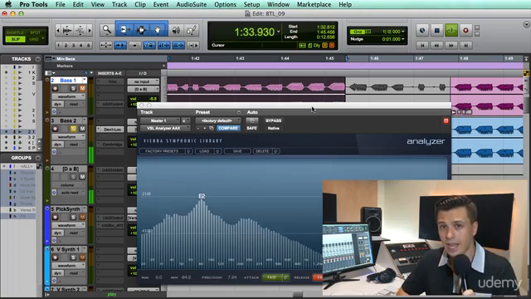This screenshot has width=531, height=299.
Task: Select the Selector tool
Action: (141, 30)
